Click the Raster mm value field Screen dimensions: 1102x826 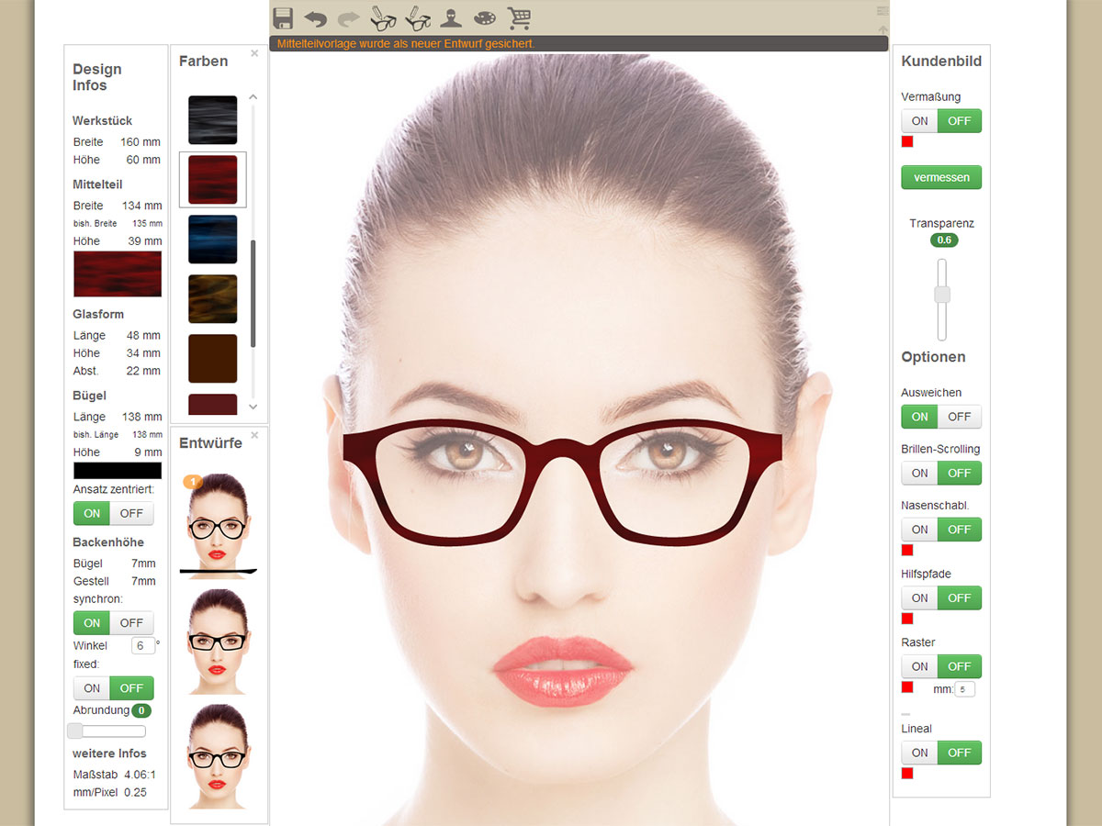coord(964,688)
